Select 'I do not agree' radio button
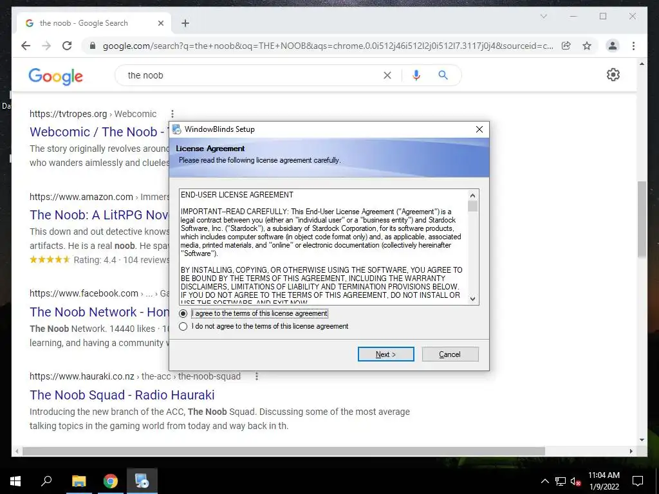The height and width of the screenshot is (494, 659). [x=183, y=326]
